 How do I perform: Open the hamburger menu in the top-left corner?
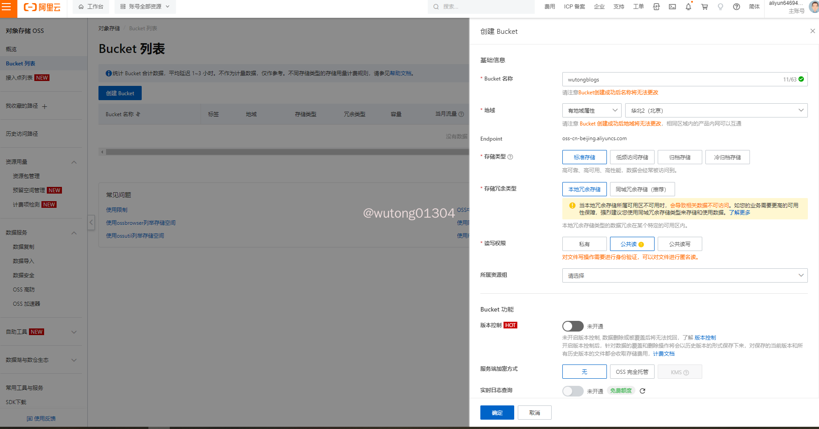[x=7, y=7]
